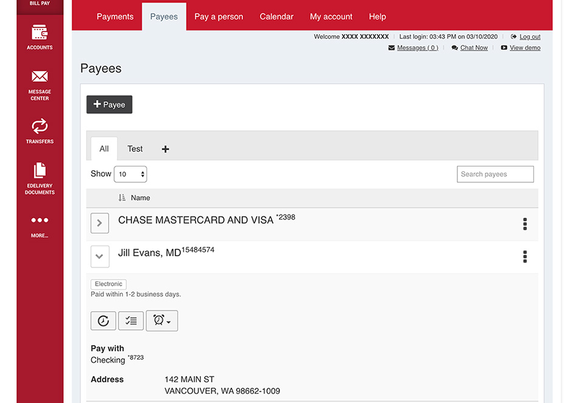
Task: Click the checklist icon button
Action: point(131,321)
